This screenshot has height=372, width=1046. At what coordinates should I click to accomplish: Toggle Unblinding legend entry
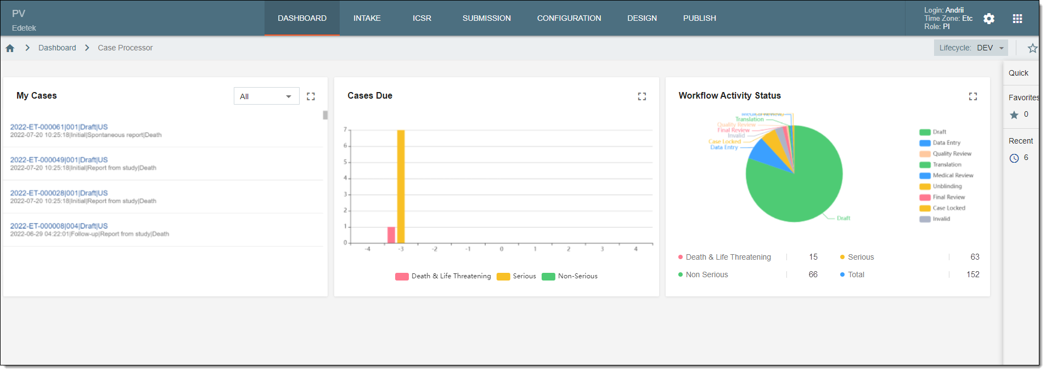pyautogui.click(x=941, y=186)
